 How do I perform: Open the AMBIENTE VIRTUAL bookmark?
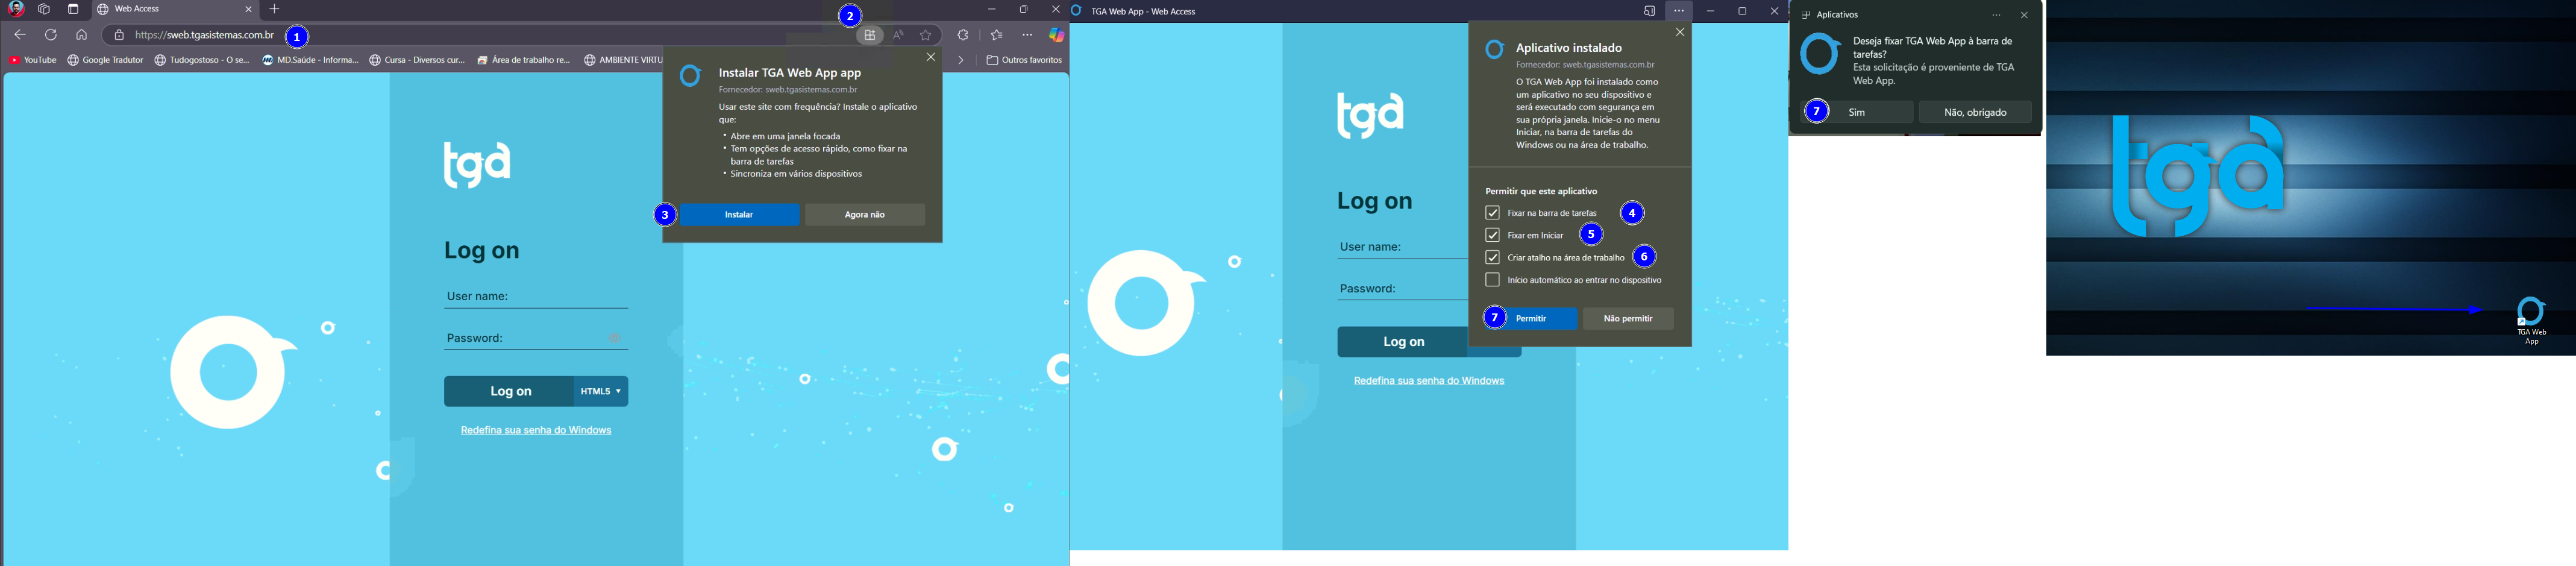[x=624, y=61]
